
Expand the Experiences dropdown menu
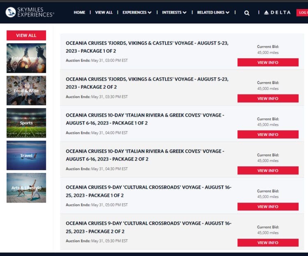click(x=137, y=12)
